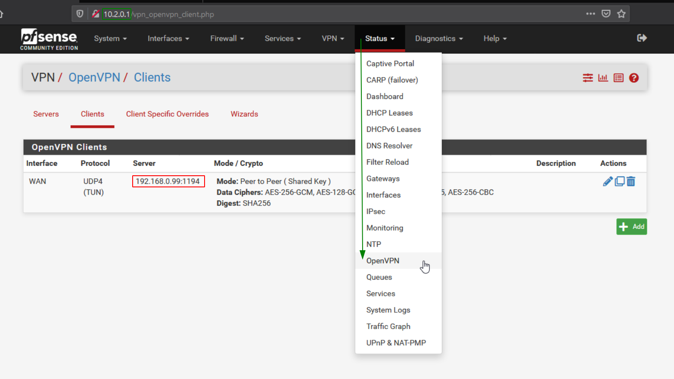Screen dimensions: 674x379
Task: Click server address 192.168.0.99:1194
Action: (168, 181)
